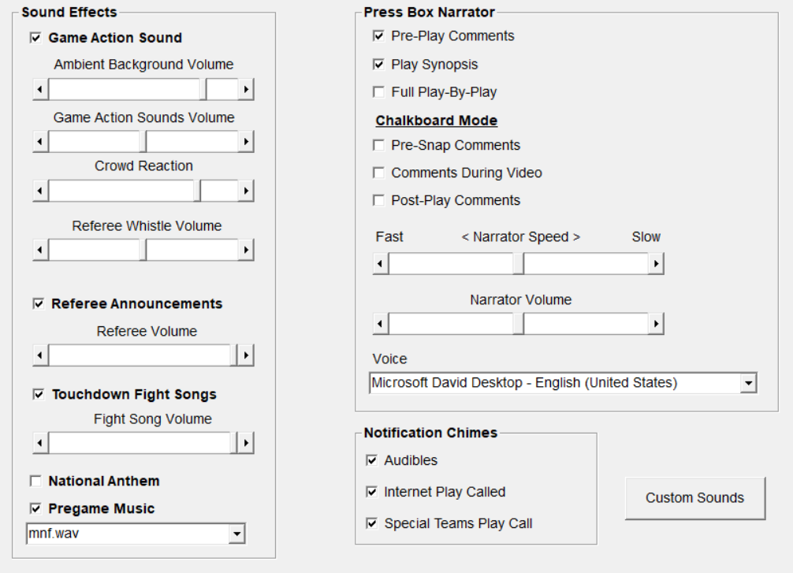Disable the Game Action Sound checkbox
This screenshot has width=793, height=573.
pyautogui.click(x=35, y=37)
